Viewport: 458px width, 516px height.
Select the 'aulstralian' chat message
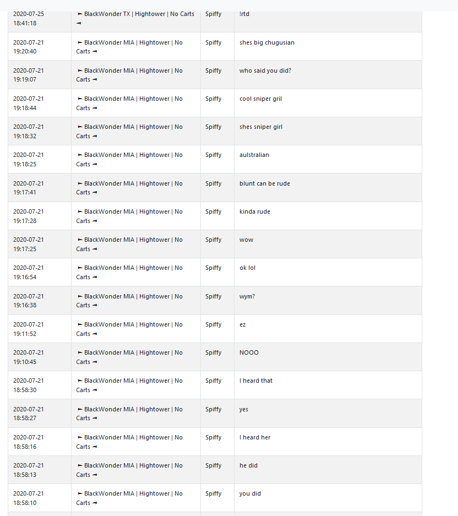click(x=254, y=155)
